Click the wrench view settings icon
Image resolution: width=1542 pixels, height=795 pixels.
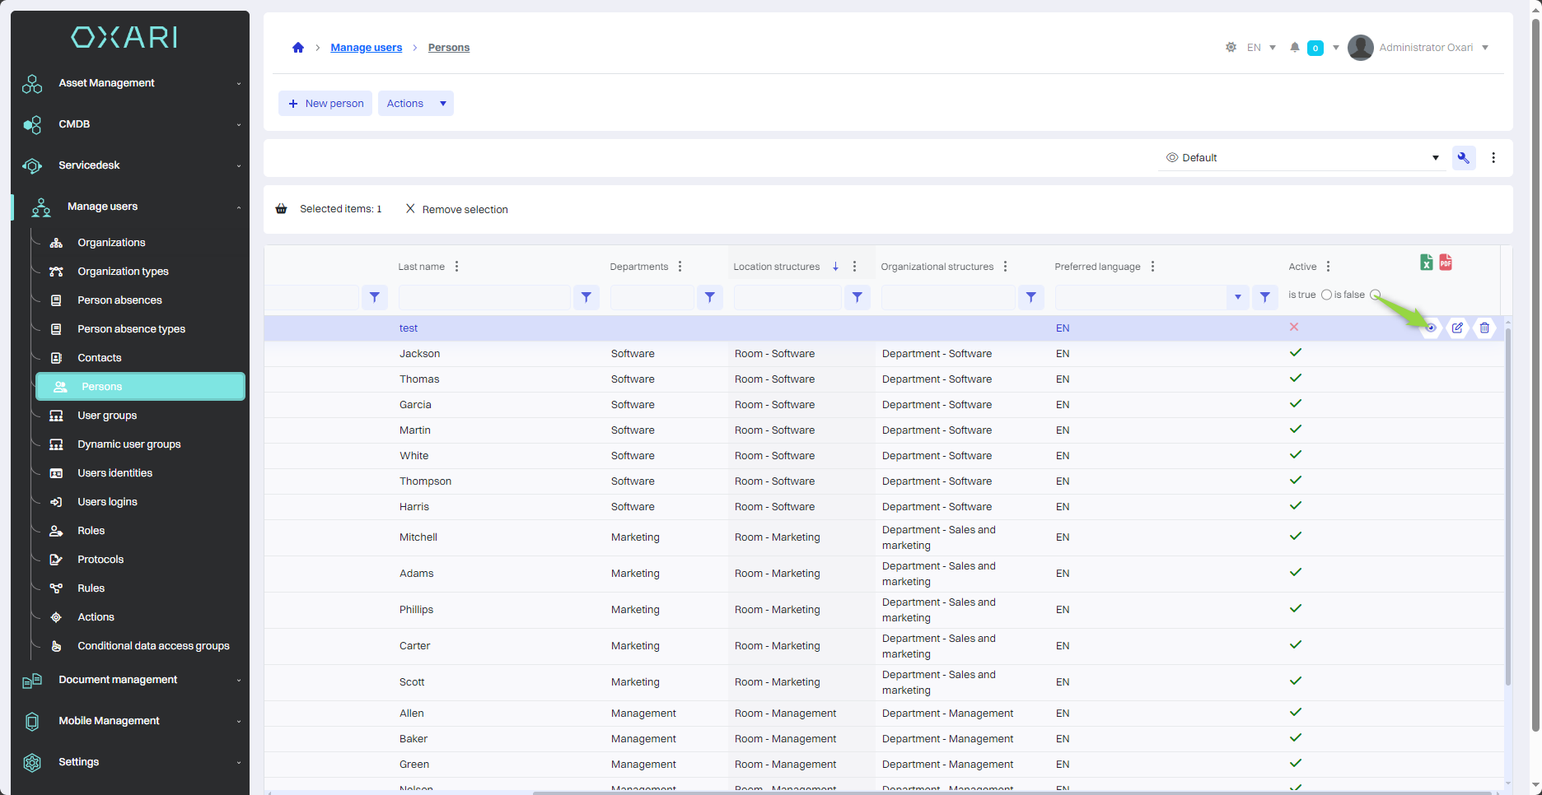1464,158
